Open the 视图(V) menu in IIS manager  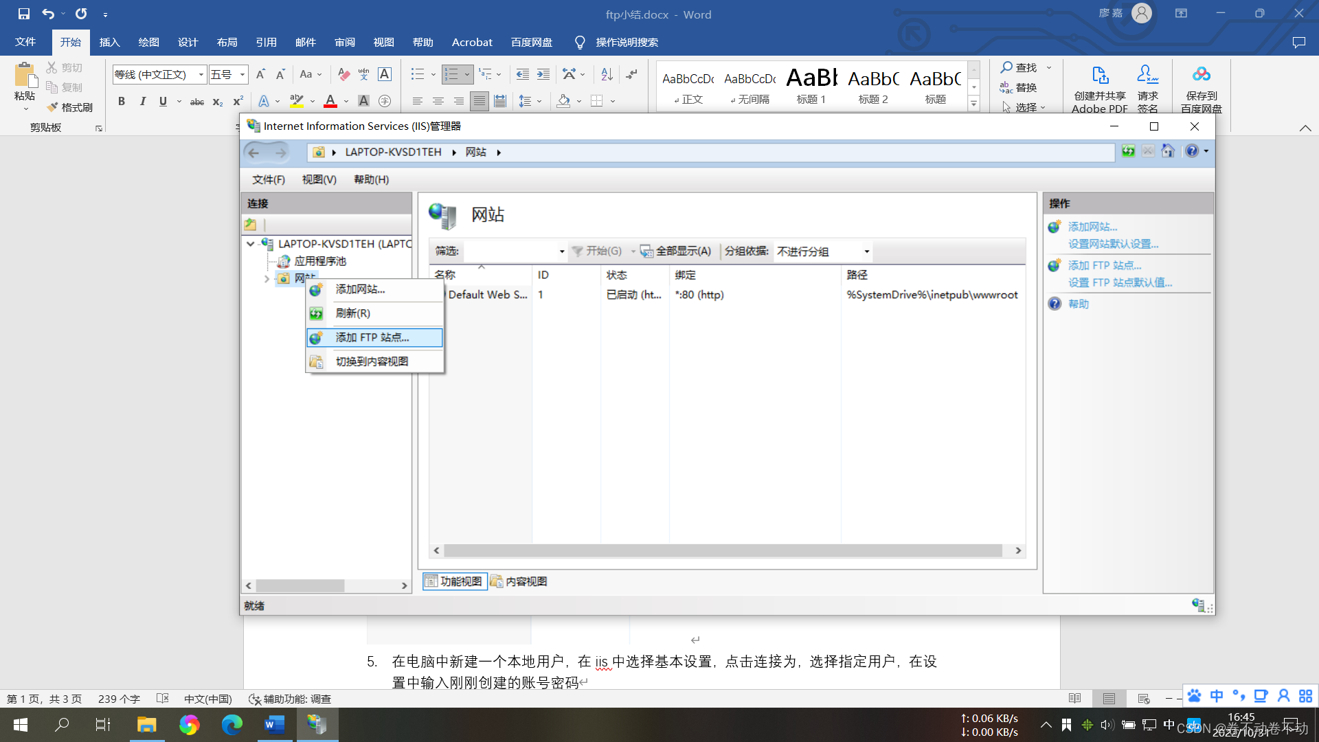(319, 179)
